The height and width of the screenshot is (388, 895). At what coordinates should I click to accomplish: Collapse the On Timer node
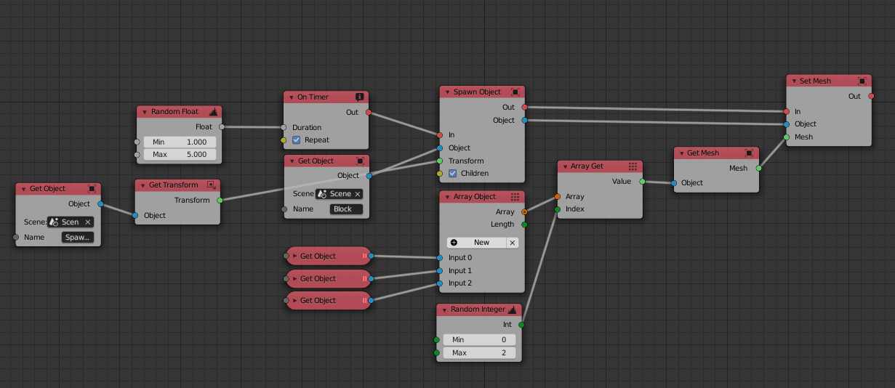(291, 97)
